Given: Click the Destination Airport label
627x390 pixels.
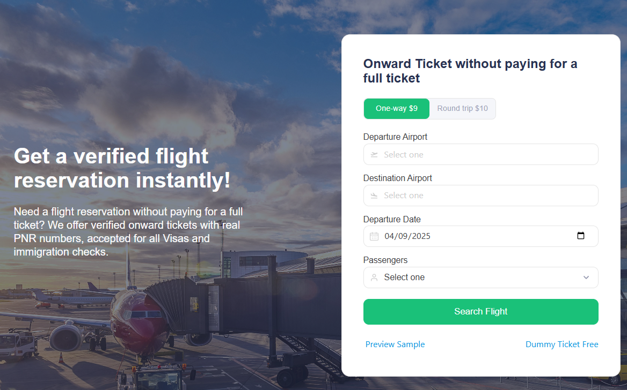Looking at the screenshot, I should [397, 178].
